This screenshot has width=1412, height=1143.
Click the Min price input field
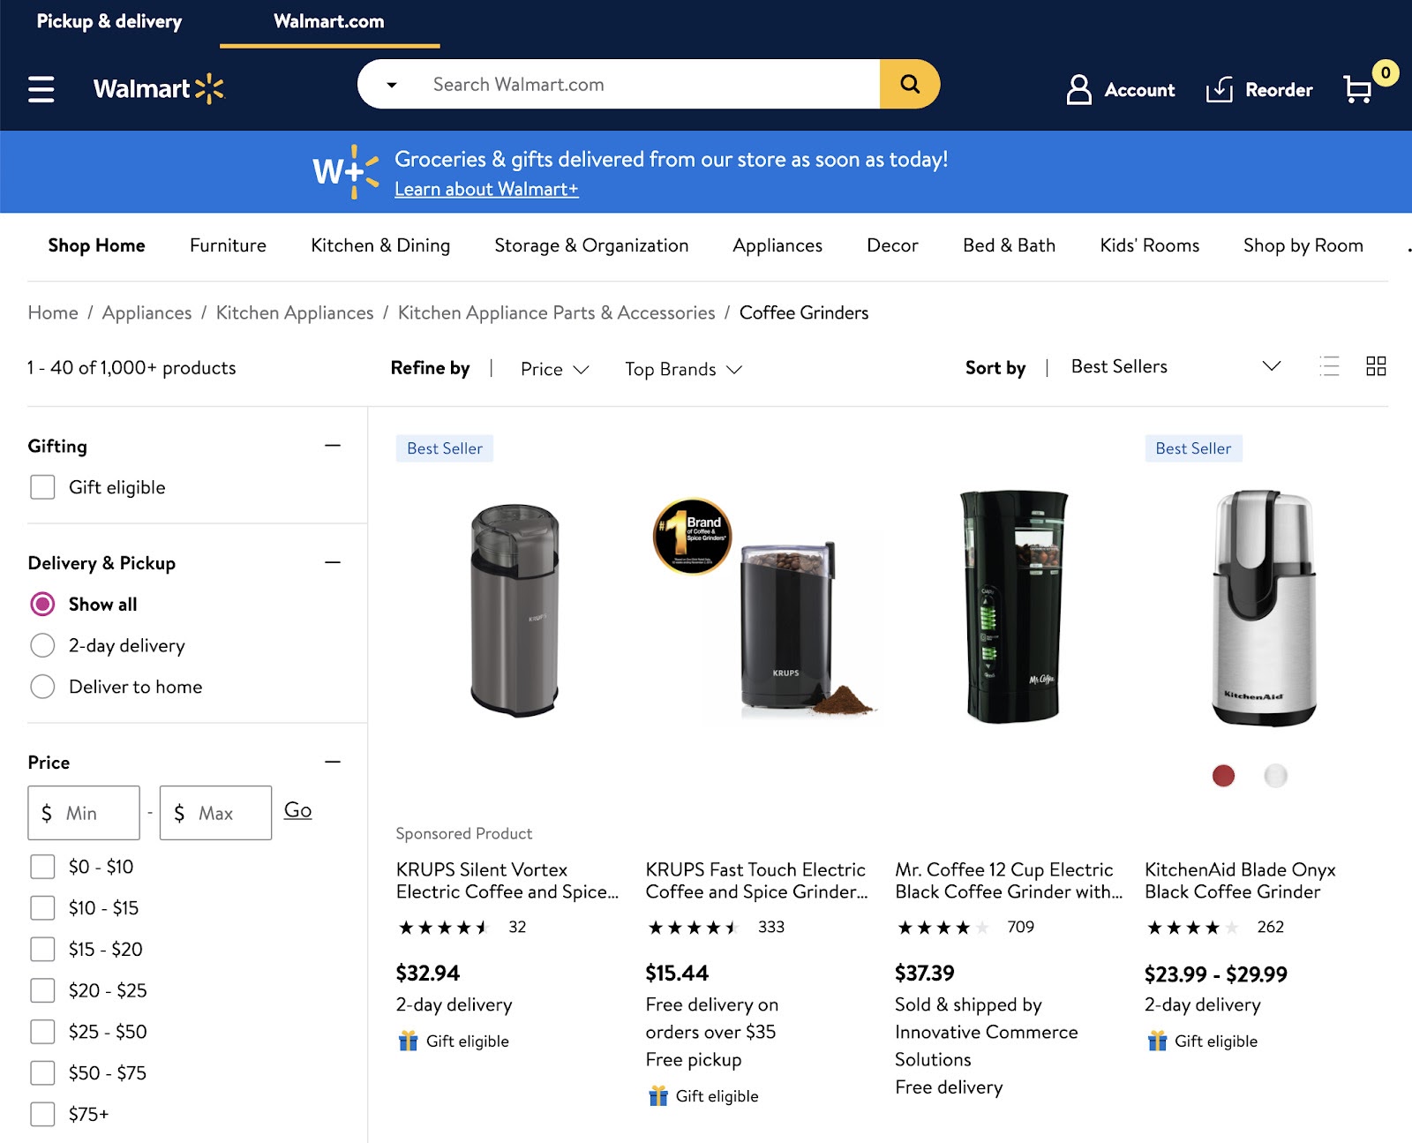pos(84,813)
